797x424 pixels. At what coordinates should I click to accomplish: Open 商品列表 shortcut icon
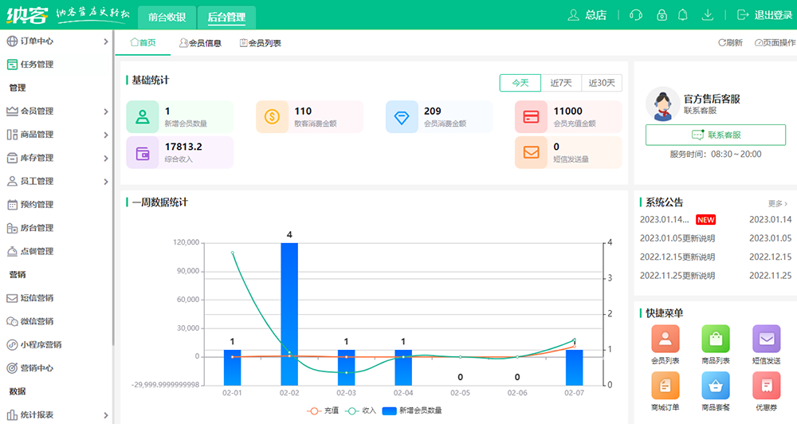715,339
